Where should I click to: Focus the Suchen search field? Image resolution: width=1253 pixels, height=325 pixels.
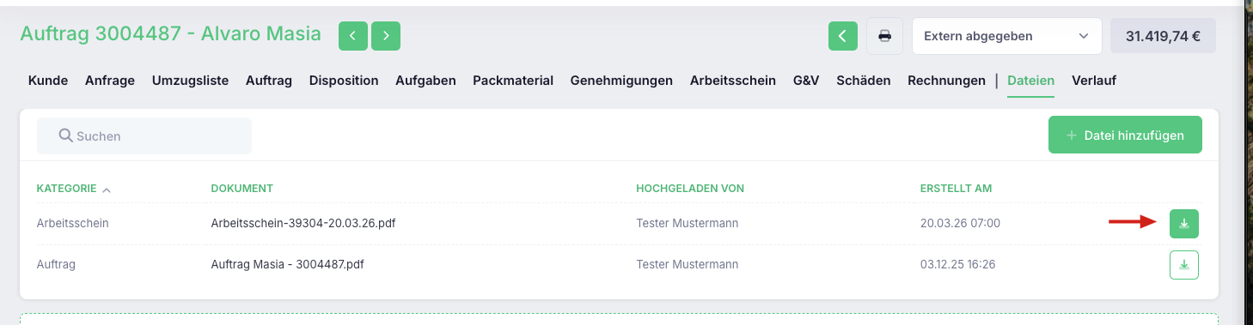pos(144,135)
